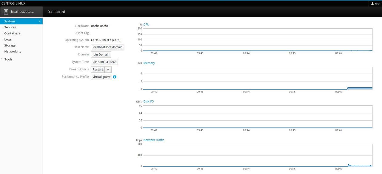Switch to the Dashboard tab

tap(56, 12)
